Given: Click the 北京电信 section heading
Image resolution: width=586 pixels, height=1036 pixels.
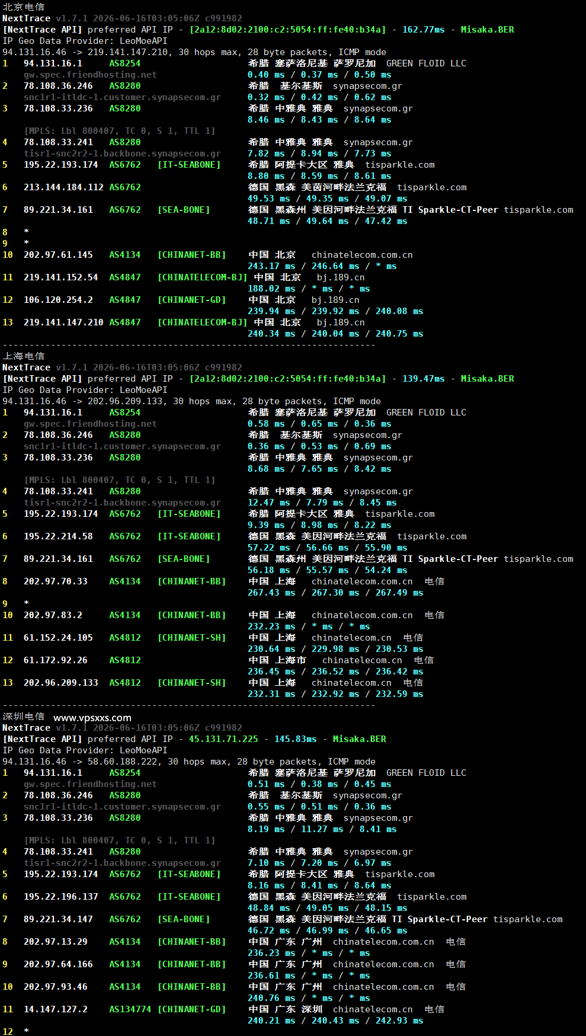Looking at the screenshot, I should 24,7.
